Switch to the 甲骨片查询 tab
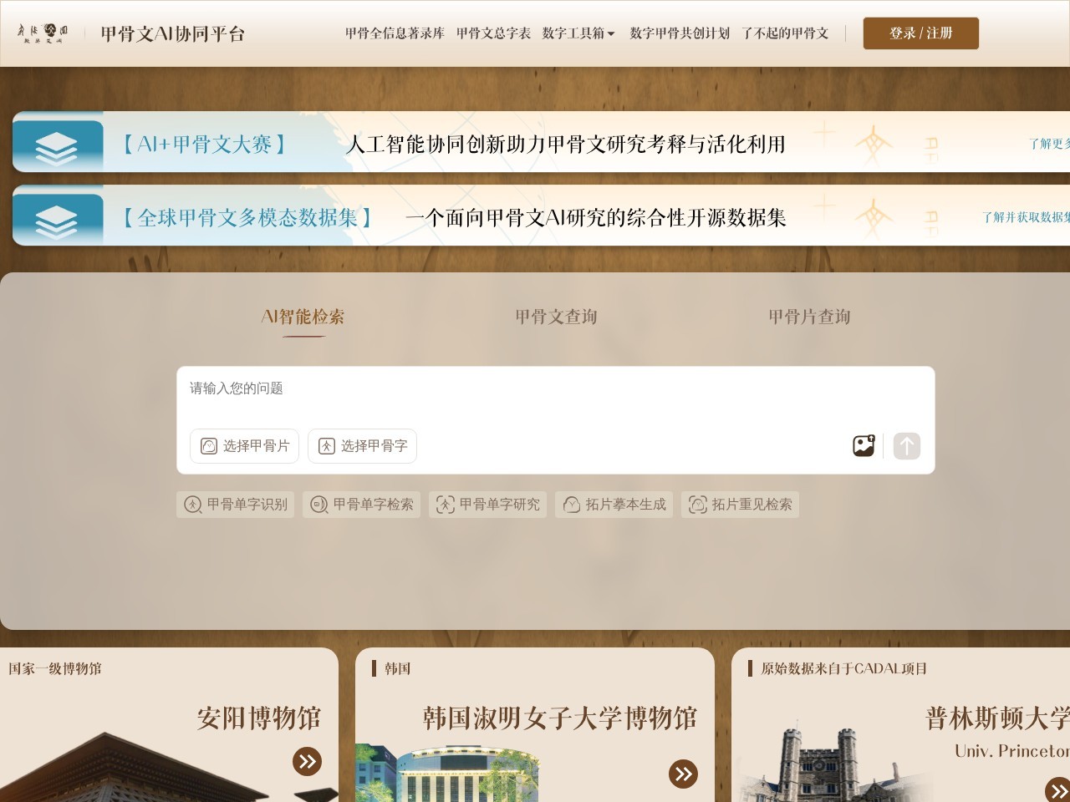Image resolution: width=1070 pixels, height=802 pixels. point(809,317)
